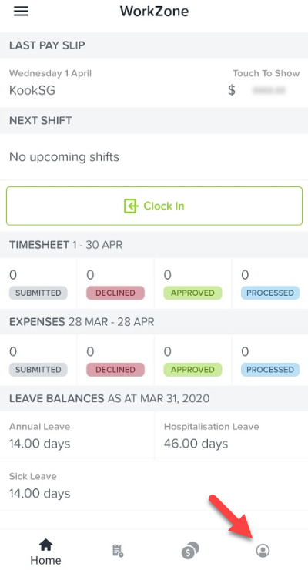View Sick Leave balance details

[154, 486]
